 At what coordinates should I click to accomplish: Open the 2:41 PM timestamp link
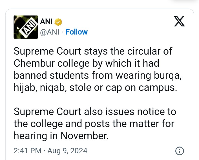coord(28,151)
